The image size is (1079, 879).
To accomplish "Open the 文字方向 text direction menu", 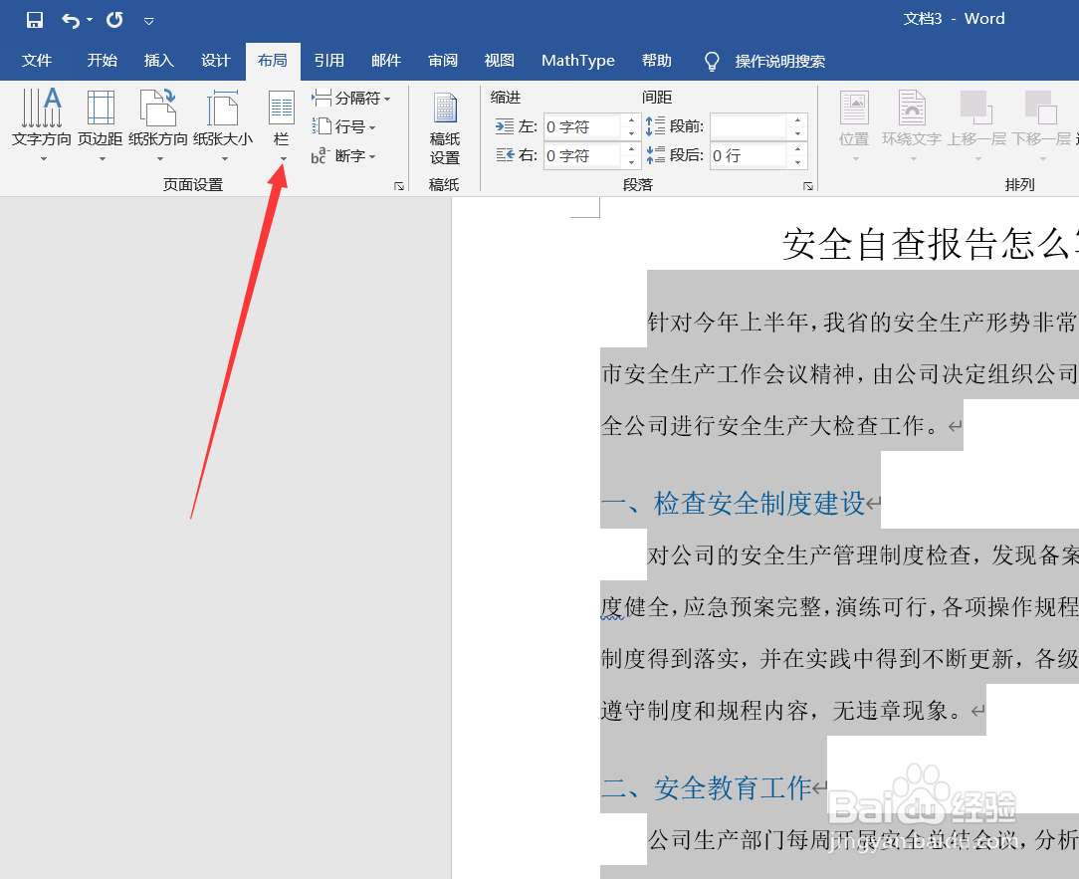I will [42, 125].
